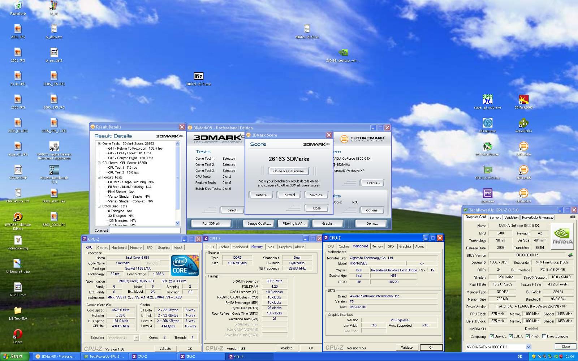The image size is (578, 361).
Task: Open the Processor #1 selection dropdown in CPU-Z
Action: click(x=136, y=338)
